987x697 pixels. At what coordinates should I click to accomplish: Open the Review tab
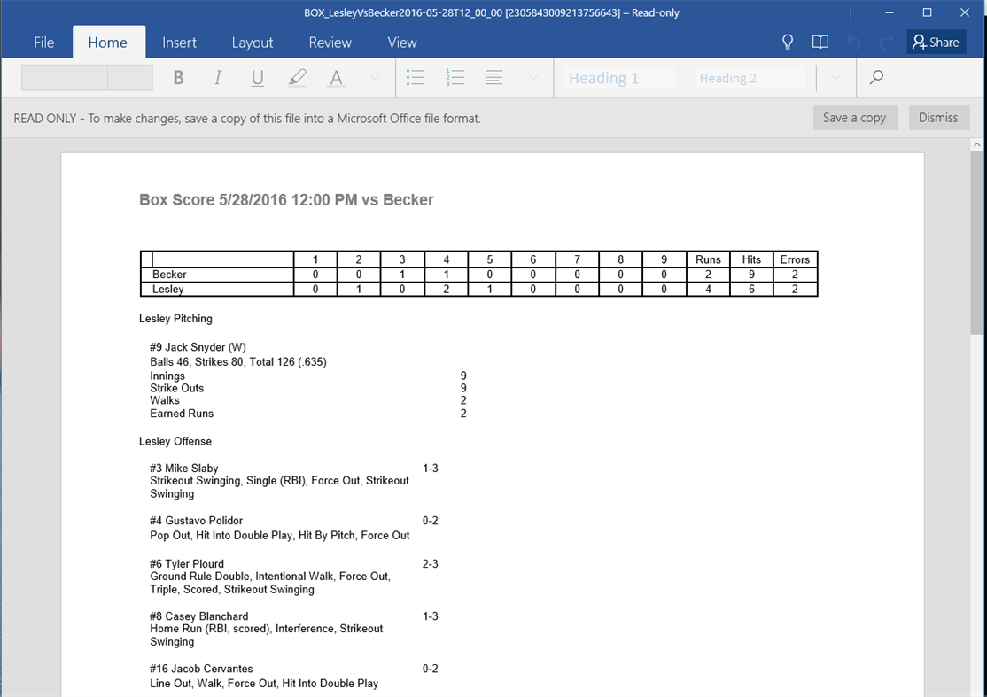330,42
